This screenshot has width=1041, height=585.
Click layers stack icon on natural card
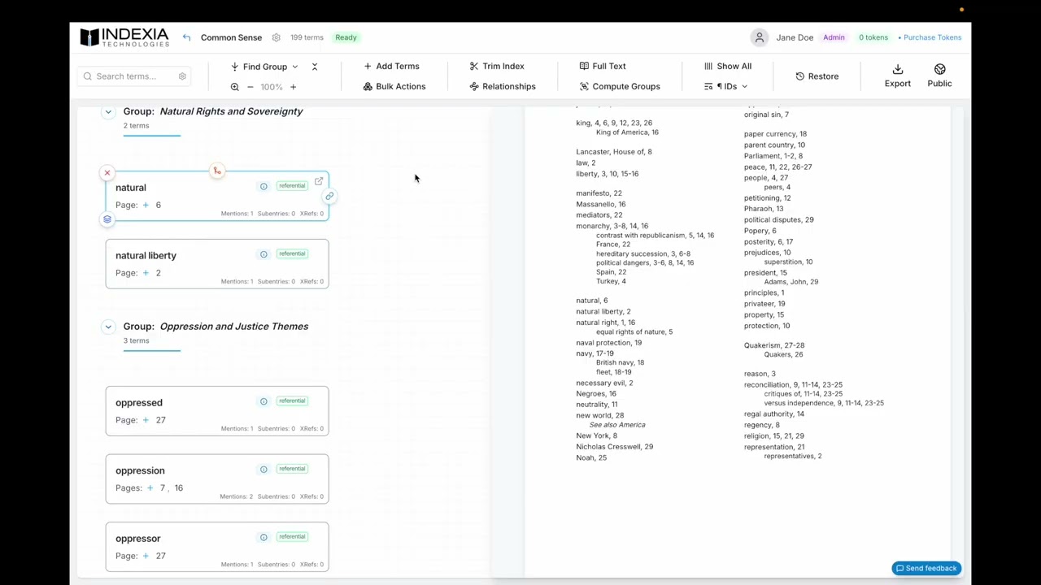107,219
